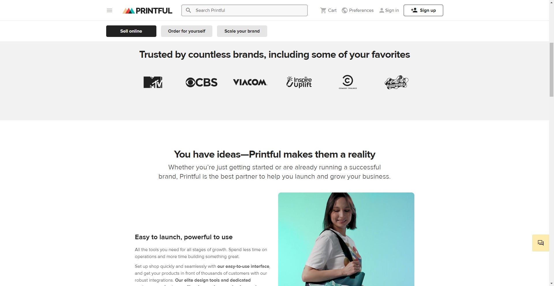Viewport: 554px width, 286px height.
Task: Click the Sign in link
Action: pyautogui.click(x=392, y=10)
